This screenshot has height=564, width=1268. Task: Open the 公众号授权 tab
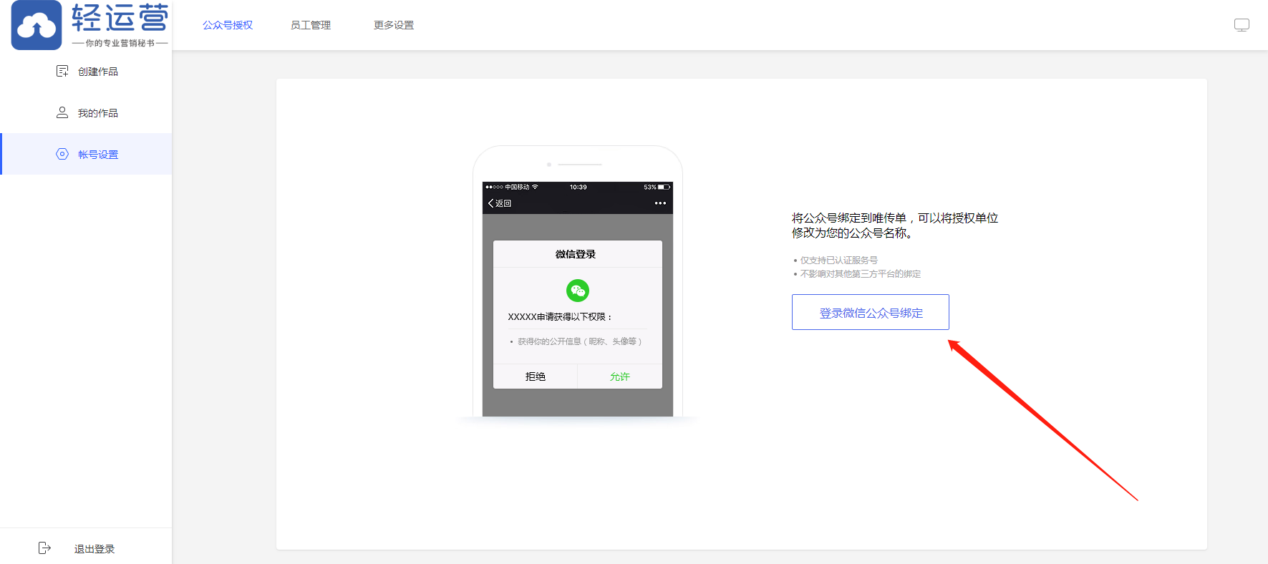click(228, 25)
